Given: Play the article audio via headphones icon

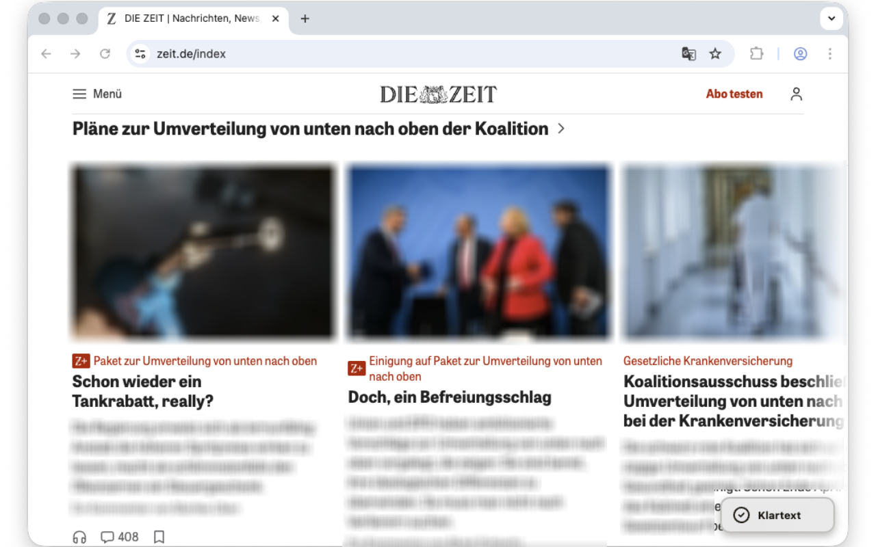Looking at the screenshot, I should tap(79, 537).
